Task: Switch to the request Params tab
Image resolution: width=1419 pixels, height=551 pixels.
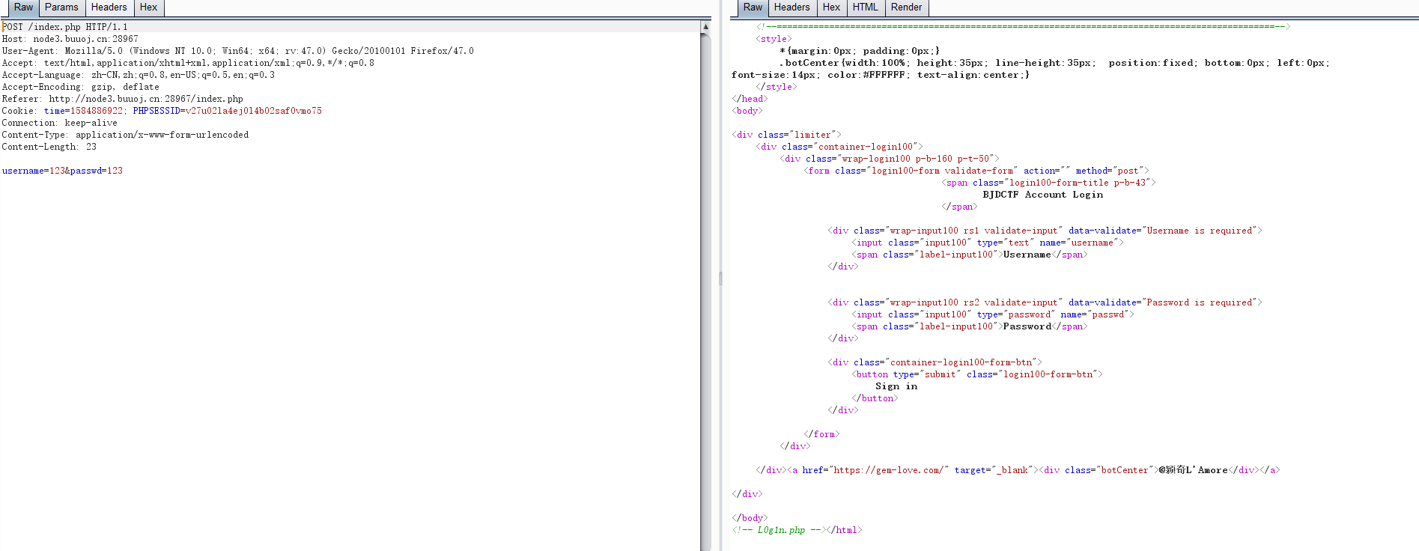Action: (61, 7)
